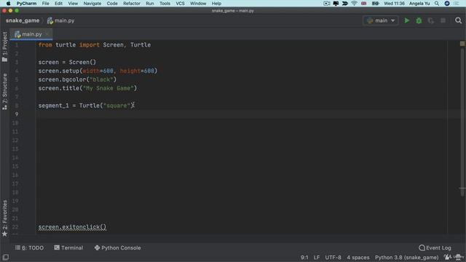Run the main configuration with green play button

406,20
